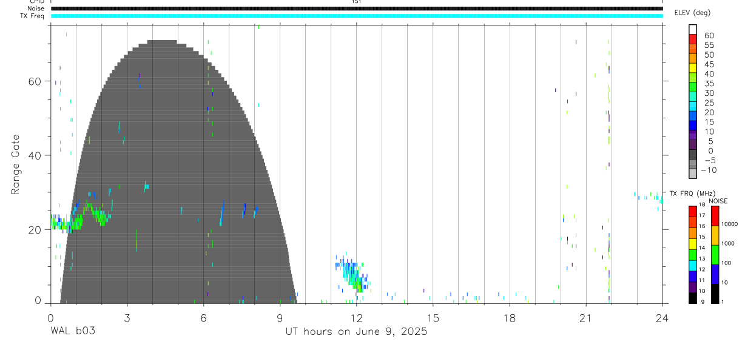Click ELEV colorbar label '55'
Image resolution: width=745 pixels, height=344 pixels.
tap(709, 46)
